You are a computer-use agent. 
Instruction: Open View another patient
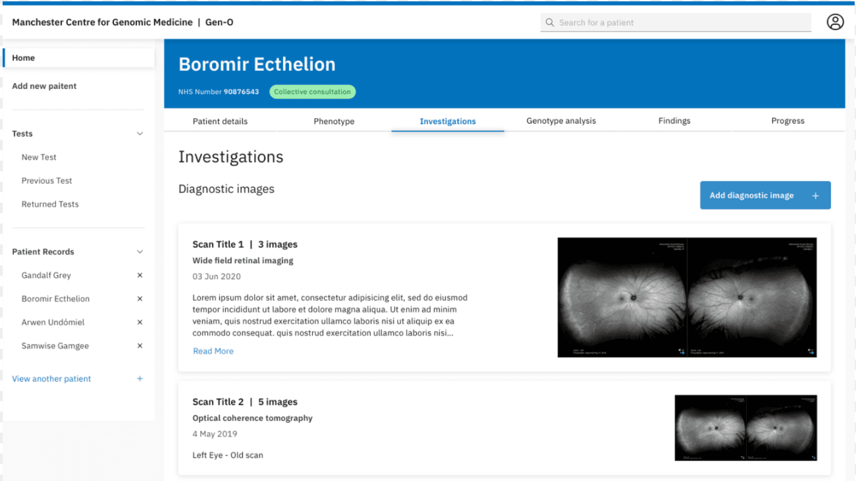pyautogui.click(x=51, y=378)
